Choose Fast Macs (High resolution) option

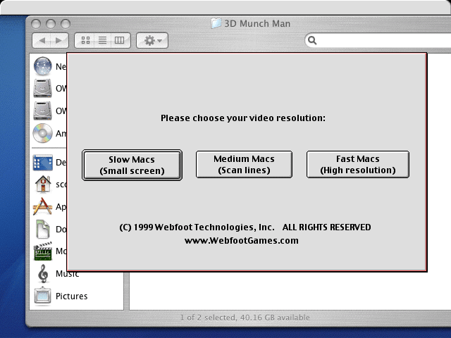click(x=357, y=164)
